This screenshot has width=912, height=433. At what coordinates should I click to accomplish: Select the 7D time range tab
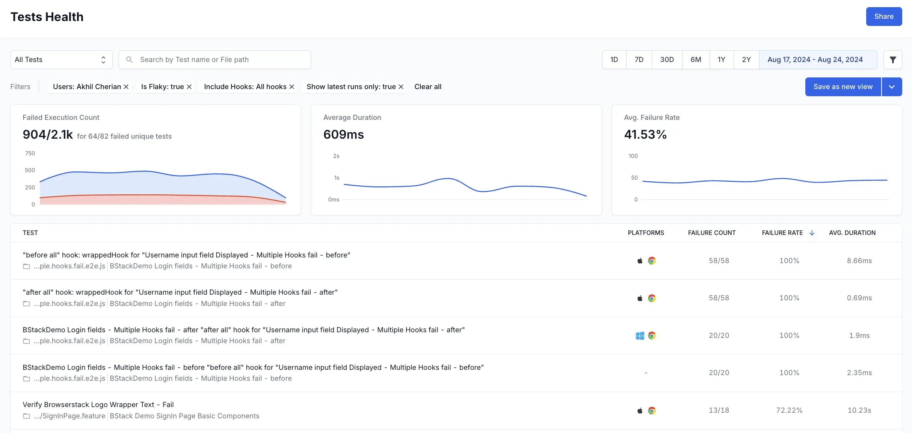pos(639,60)
